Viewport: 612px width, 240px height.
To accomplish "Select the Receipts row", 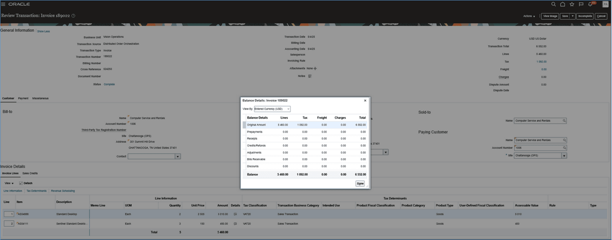I will pyautogui.click(x=304, y=139).
